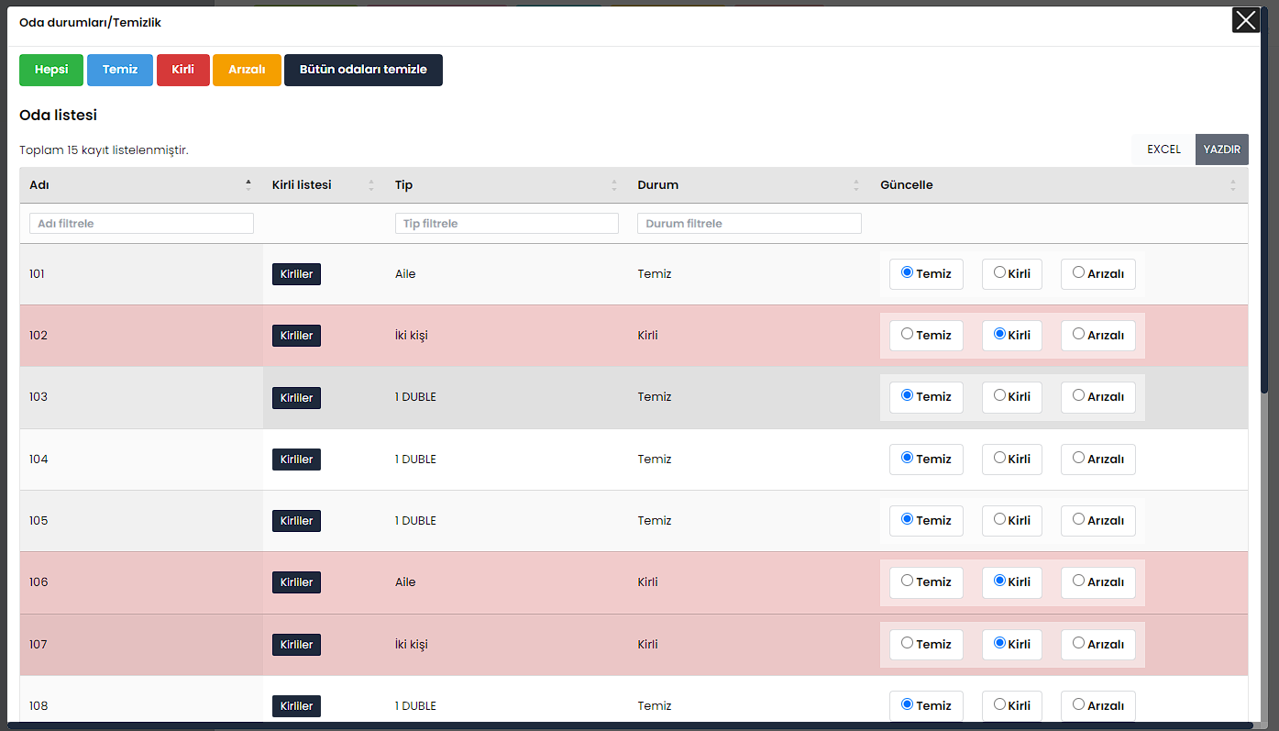
Task: Open Kirliler list for room 106
Action: [296, 582]
